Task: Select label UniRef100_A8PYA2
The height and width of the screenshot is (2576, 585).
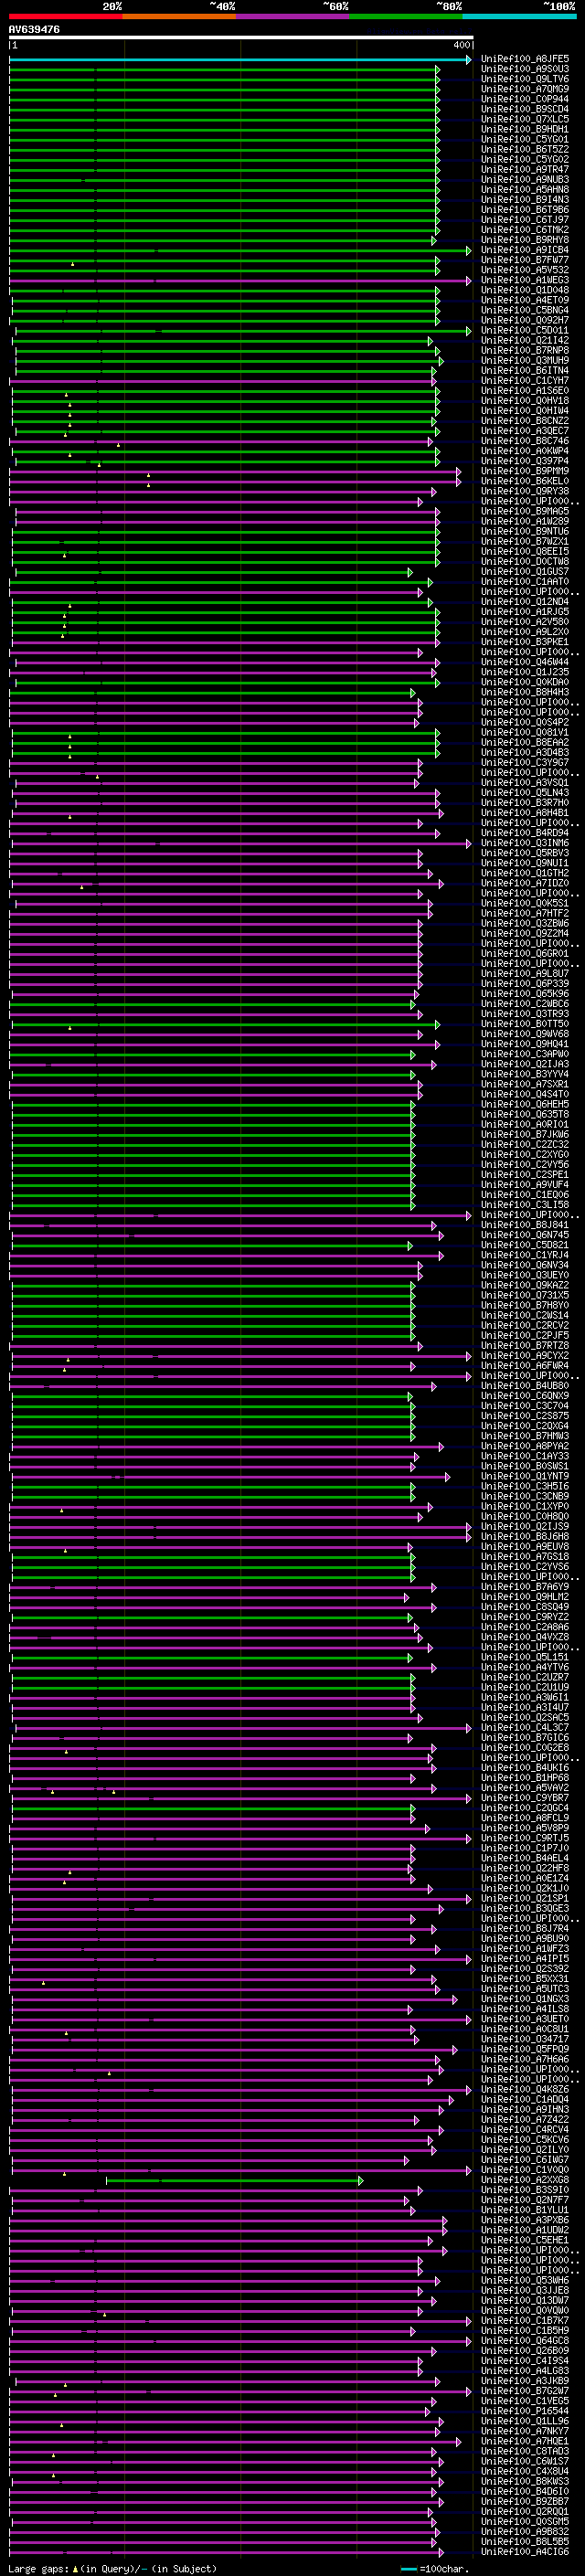Action: click(x=525, y=1446)
